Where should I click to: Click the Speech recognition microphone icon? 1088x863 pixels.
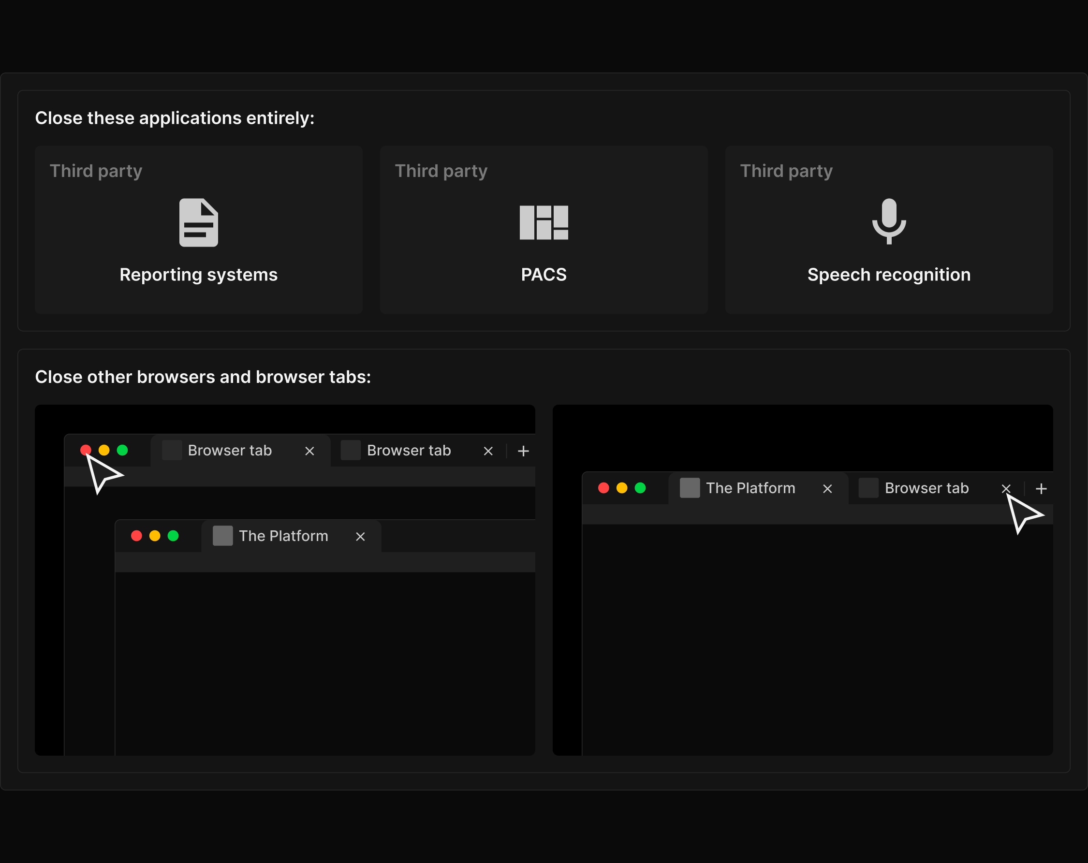click(x=889, y=221)
